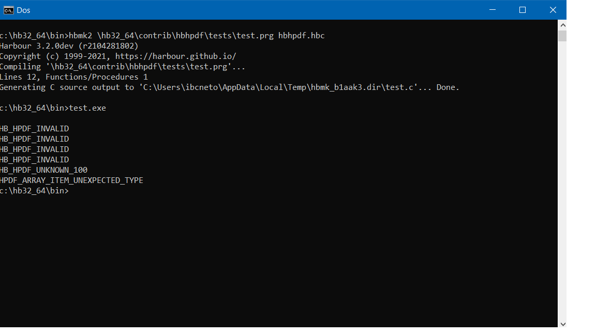Viewport: 596px width, 335px height.
Task: Click the "Harbour 3.2.0dev" version text
Action: (36, 46)
